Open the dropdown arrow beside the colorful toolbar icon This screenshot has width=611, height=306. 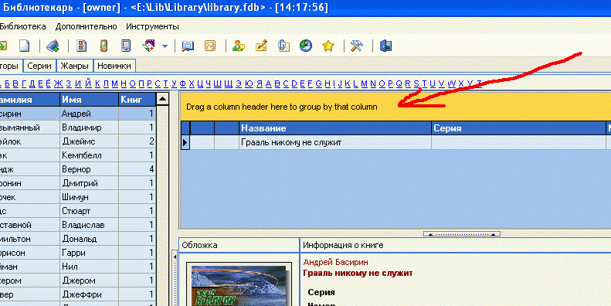pyautogui.click(x=165, y=46)
